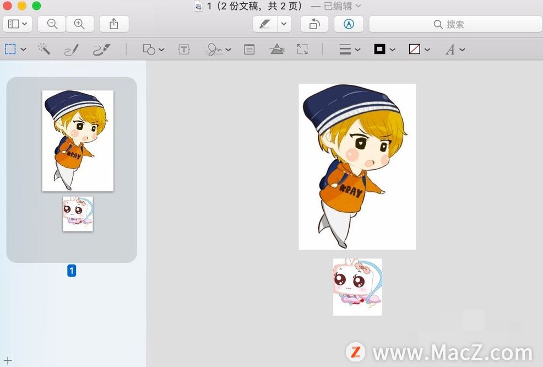Open the Shapes tool
Image resolution: width=543 pixels, height=367 pixels.
coord(149,50)
